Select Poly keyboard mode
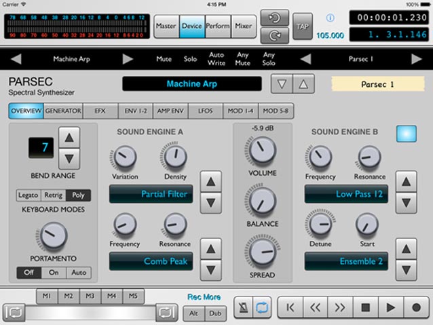This screenshot has width=433, height=325. coord(78,195)
